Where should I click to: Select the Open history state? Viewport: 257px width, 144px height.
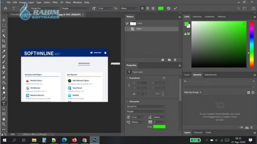[152, 29]
